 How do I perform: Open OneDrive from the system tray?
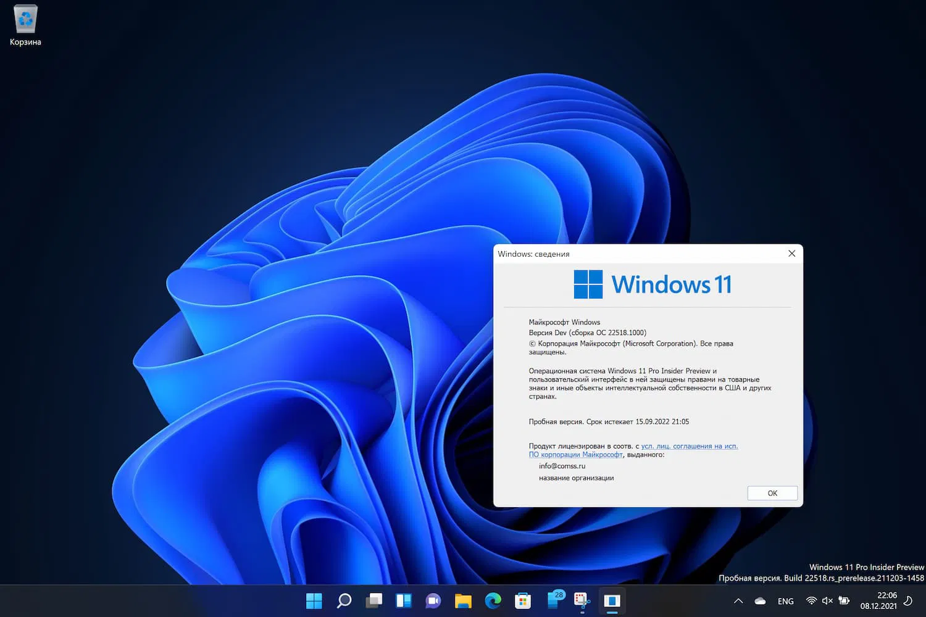(x=760, y=600)
